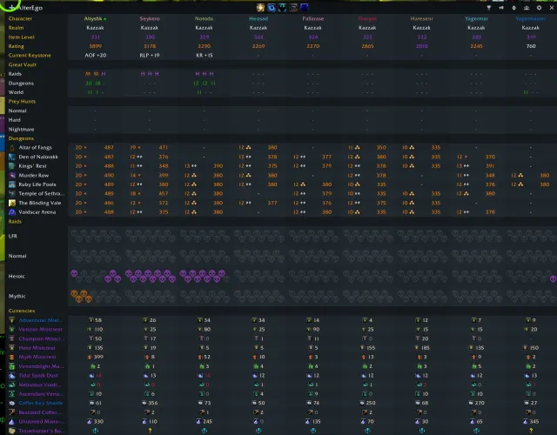Click the Hero Mistcrest currency name
The image size is (557, 435).
[37, 348]
